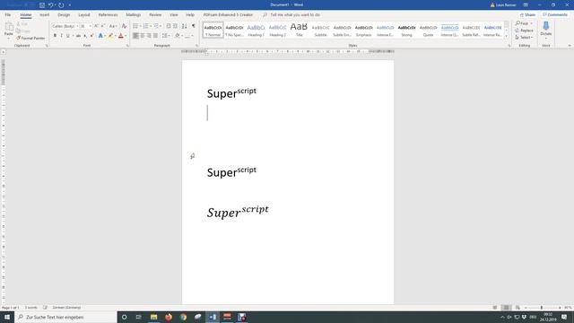Click the Windows Start button
Viewport: 574px width, 323px height.
(7, 317)
